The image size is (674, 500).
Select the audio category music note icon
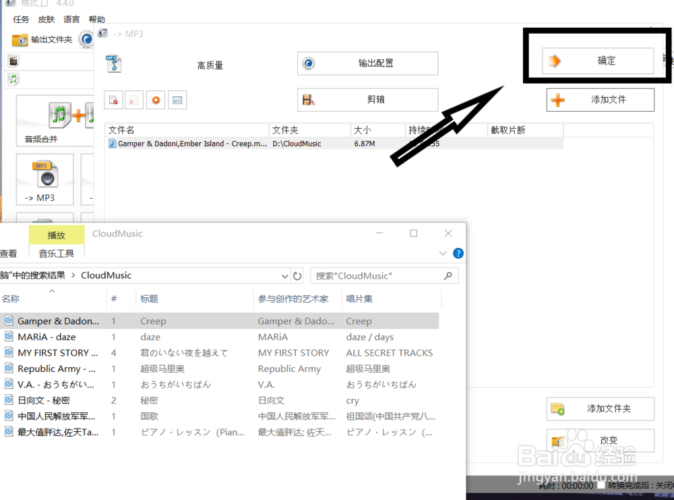13,79
